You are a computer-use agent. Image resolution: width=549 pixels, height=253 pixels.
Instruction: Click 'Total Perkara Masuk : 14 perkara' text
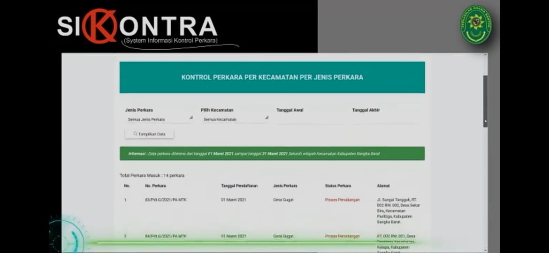tap(152, 175)
